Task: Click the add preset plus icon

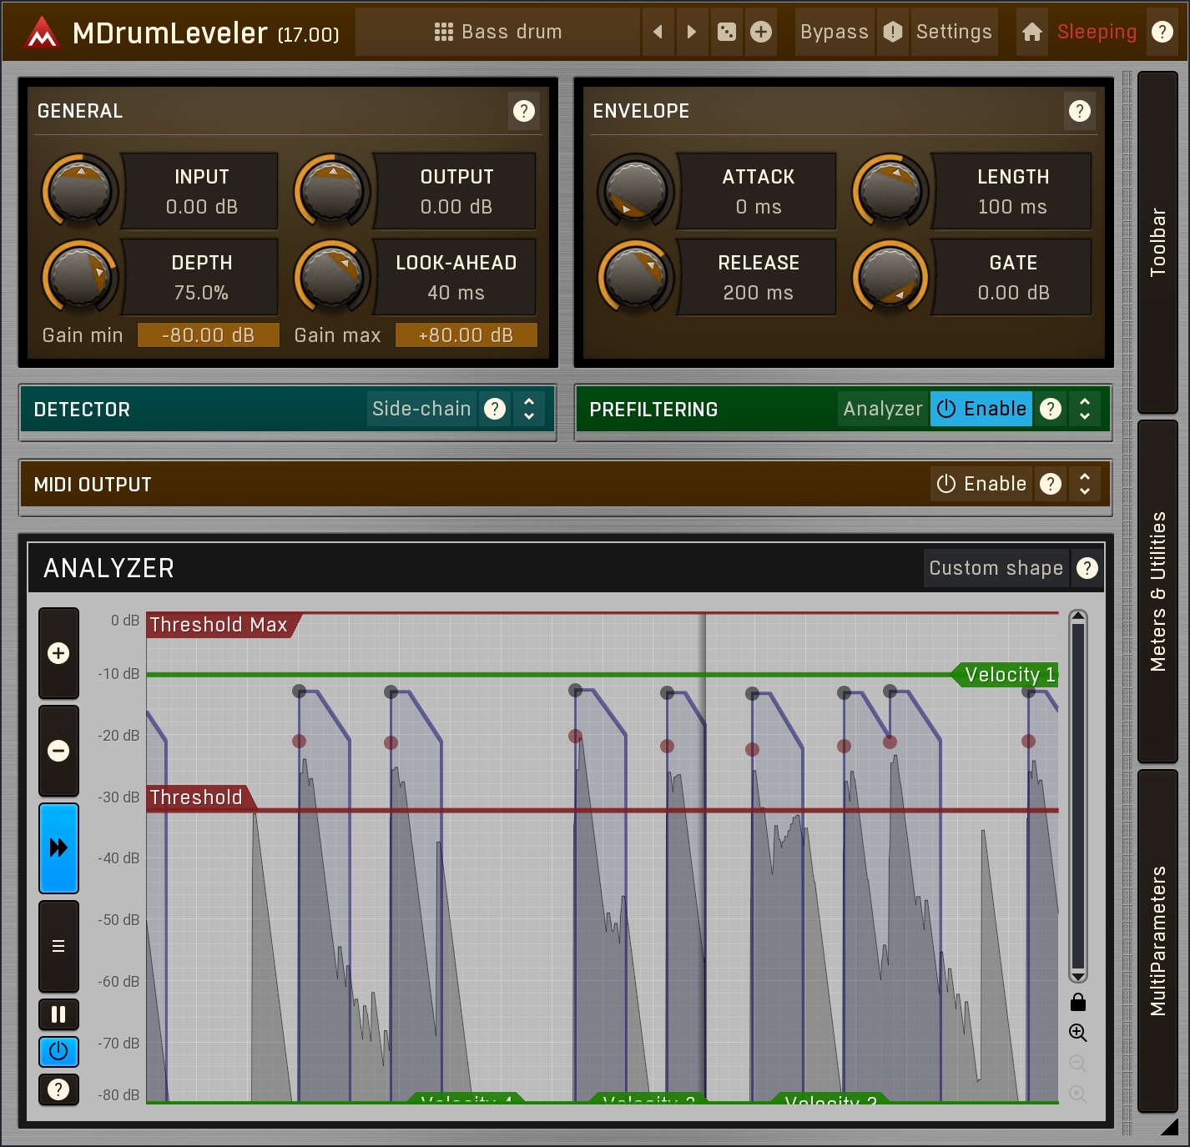Action: coord(761,33)
